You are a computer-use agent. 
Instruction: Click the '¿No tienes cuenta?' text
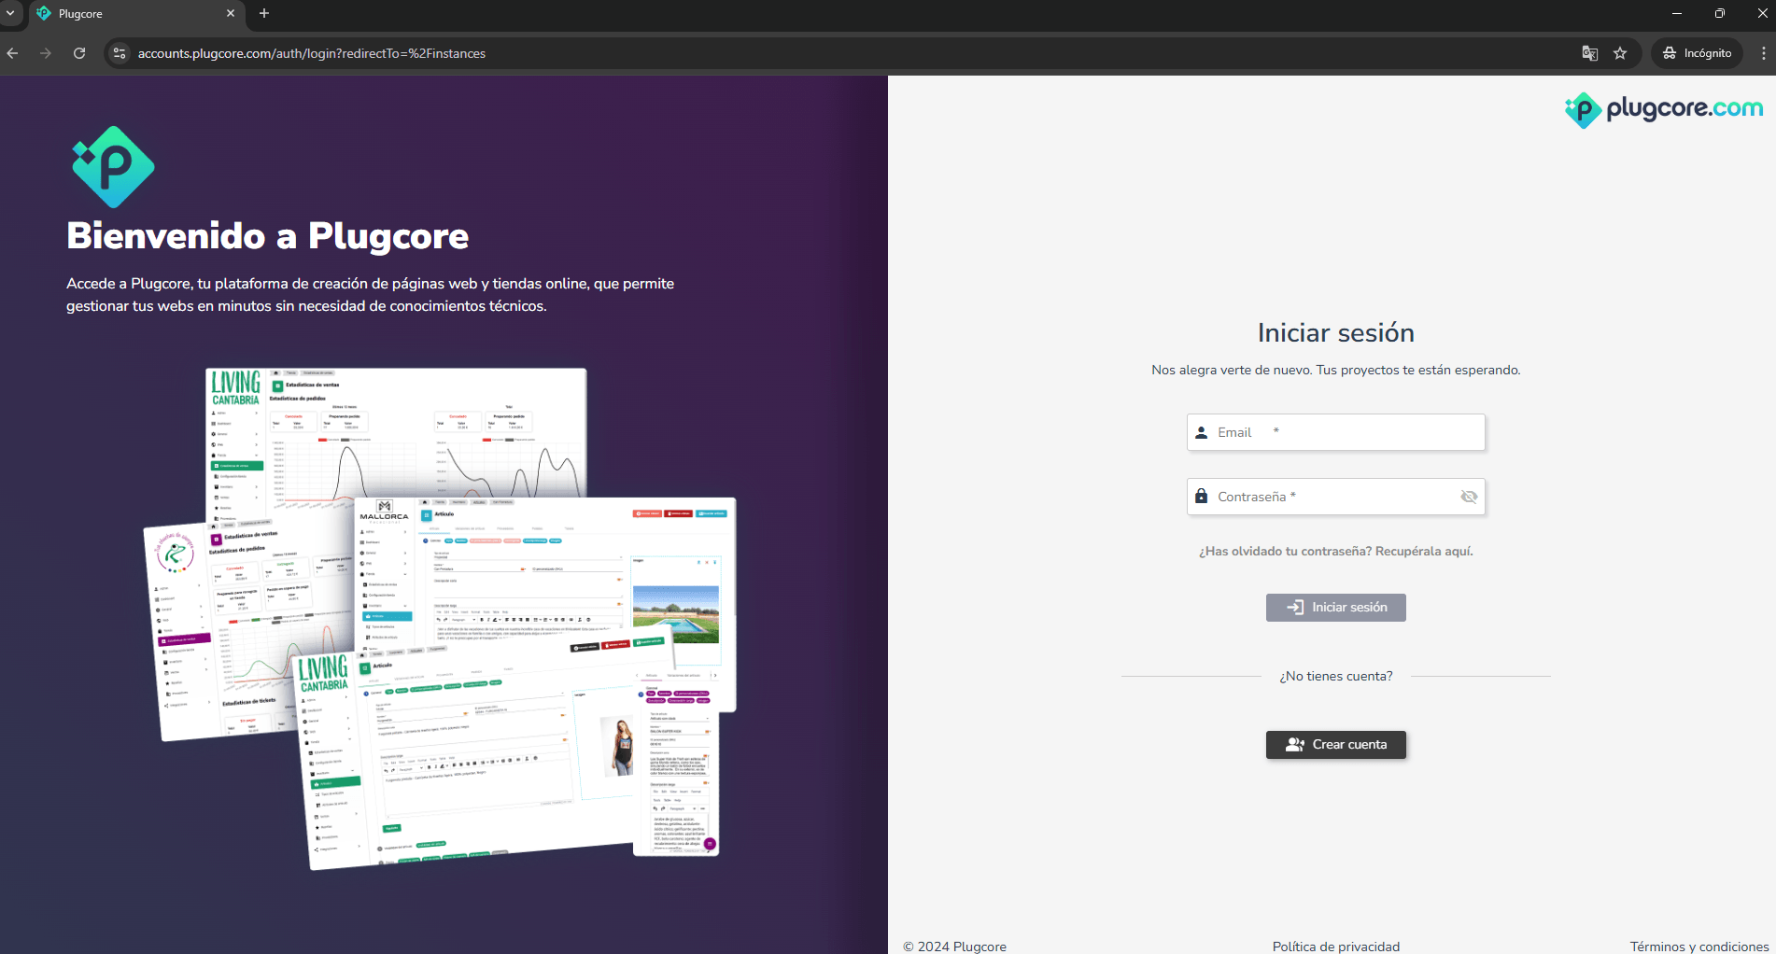point(1335,677)
